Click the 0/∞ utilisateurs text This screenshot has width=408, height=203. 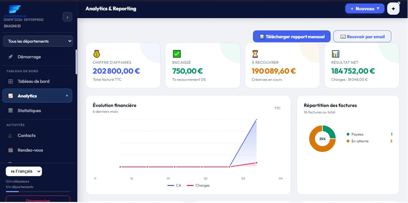pyautogui.click(x=17, y=181)
